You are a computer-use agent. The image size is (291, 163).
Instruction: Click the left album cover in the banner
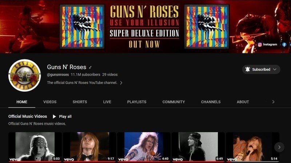(82, 27)
